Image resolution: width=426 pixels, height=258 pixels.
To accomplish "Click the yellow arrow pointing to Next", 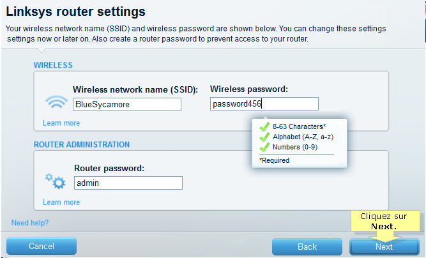I will (384, 236).
